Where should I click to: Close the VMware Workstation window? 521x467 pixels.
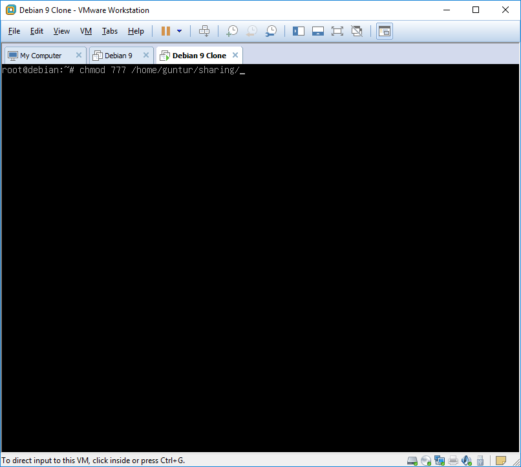[x=505, y=10]
